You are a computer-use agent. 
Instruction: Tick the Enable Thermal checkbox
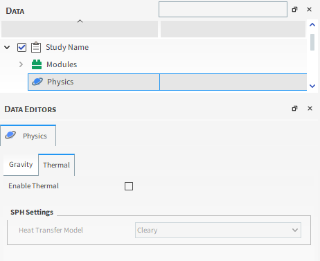coord(129,186)
